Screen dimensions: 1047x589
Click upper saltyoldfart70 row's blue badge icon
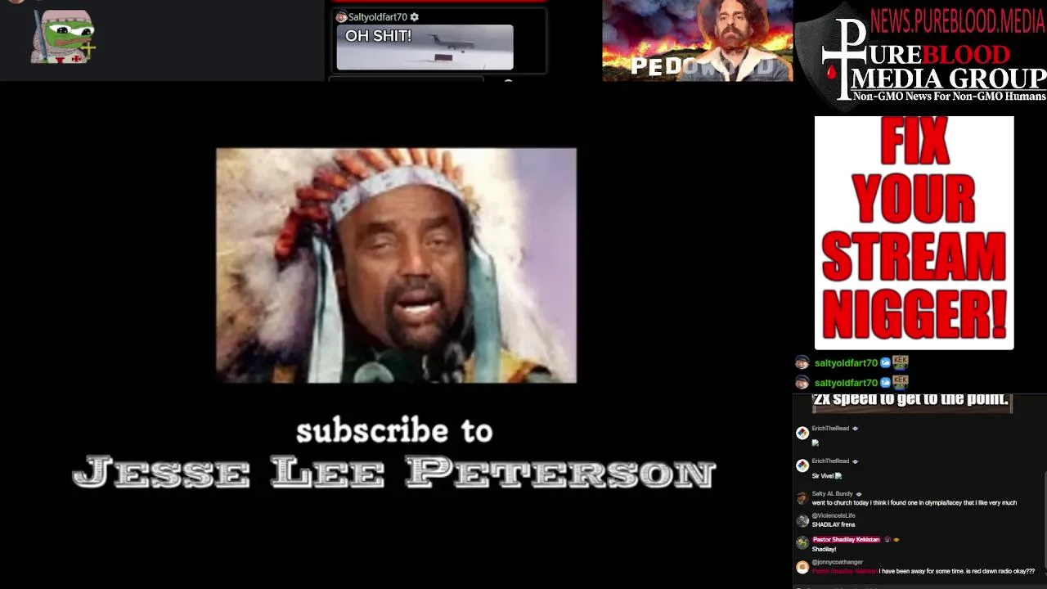click(x=885, y=363)
